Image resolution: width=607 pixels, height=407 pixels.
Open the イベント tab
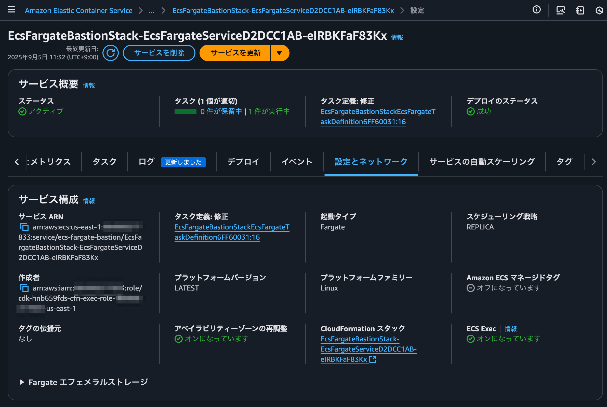[x=297, y=162]
